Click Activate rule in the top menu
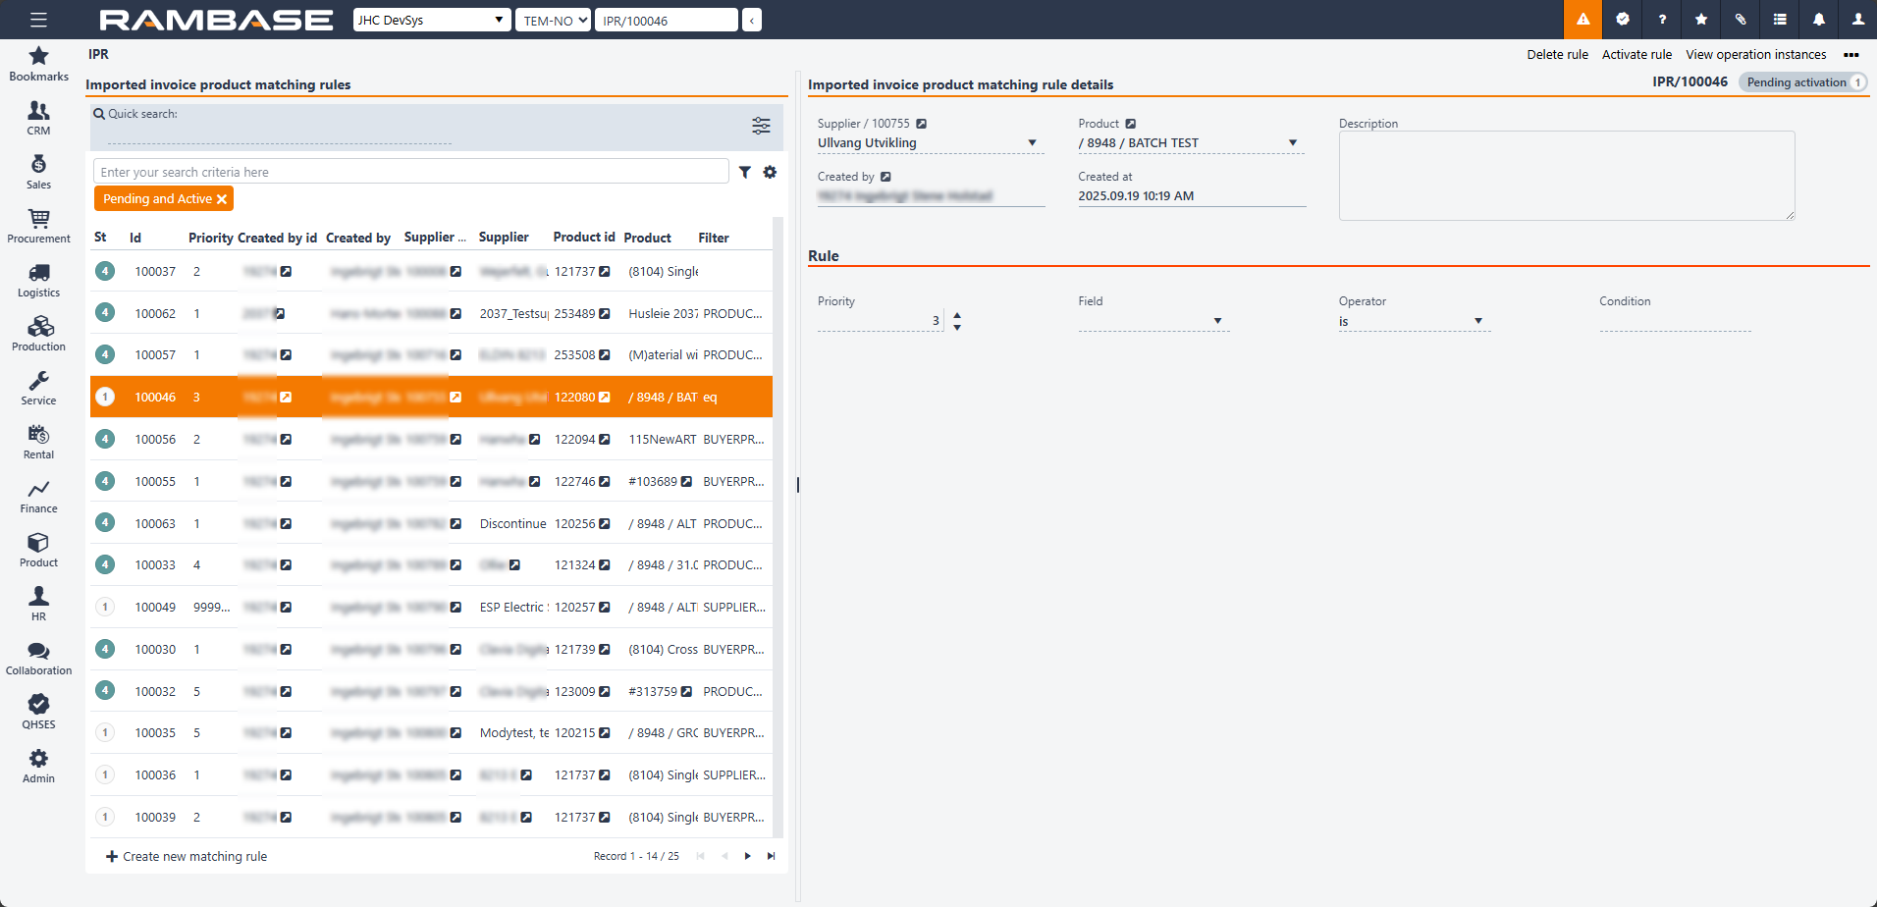 click(1636, 55)
